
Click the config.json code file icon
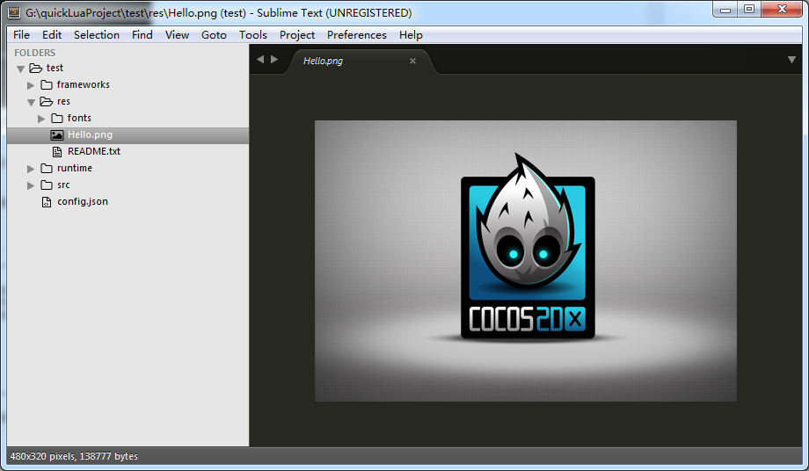[x=47, y=202]
